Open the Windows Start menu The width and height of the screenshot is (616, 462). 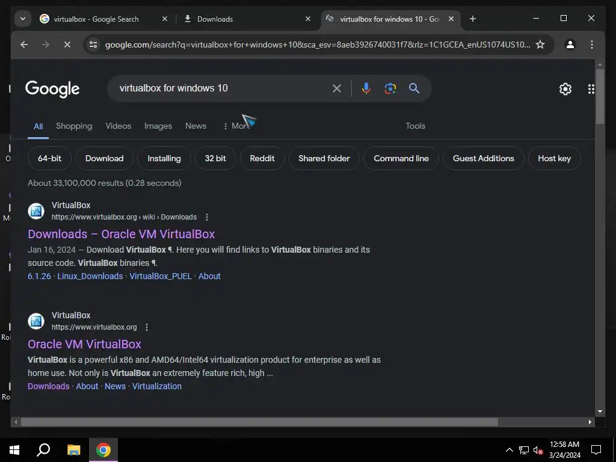[14, 450]
